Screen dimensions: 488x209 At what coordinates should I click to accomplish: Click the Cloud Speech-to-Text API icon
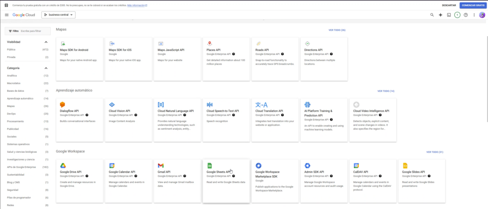pos(210,105)
